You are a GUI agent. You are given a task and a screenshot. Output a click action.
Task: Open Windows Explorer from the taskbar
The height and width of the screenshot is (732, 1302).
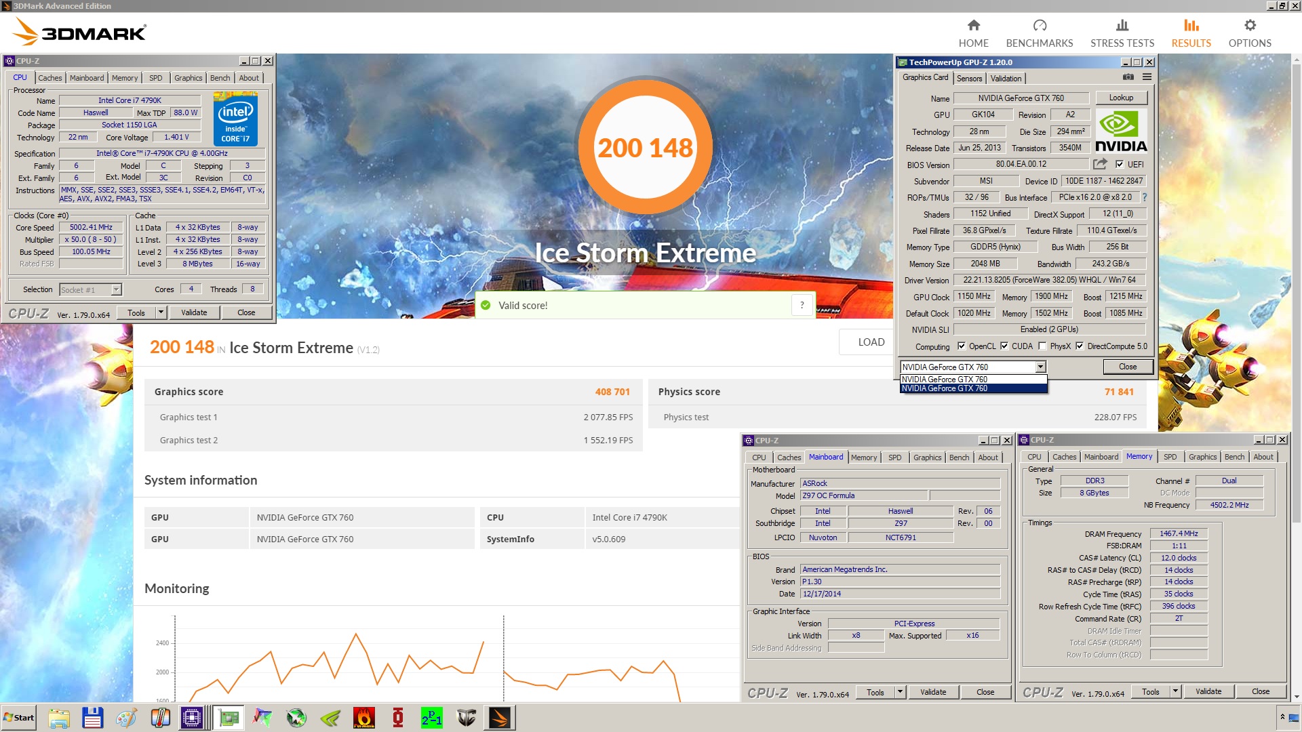tap(59, 718)
